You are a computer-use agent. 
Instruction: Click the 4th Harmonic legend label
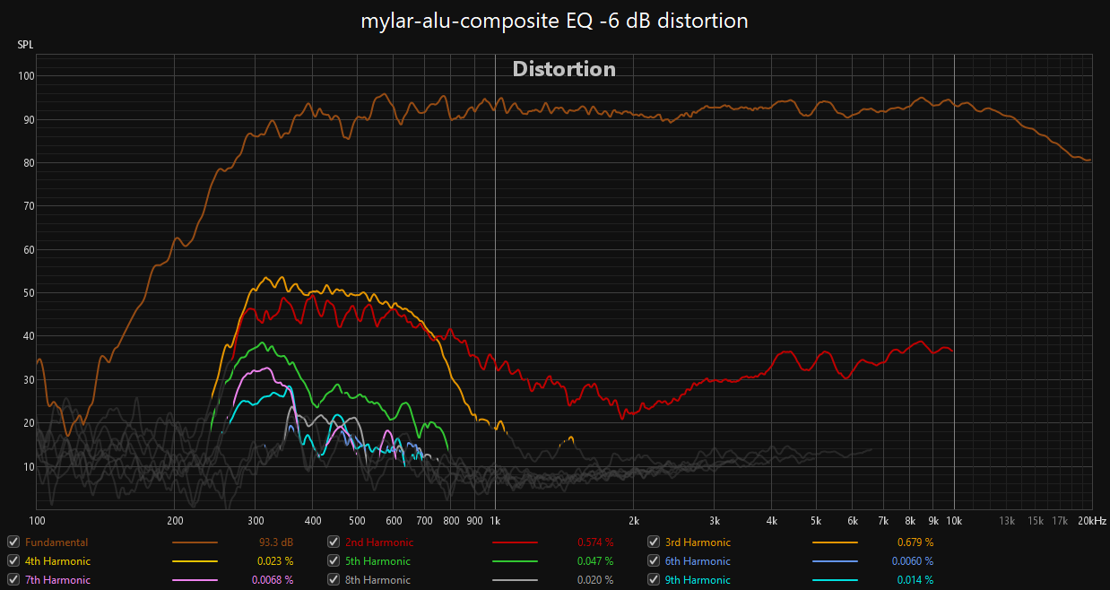pos(57,561)
